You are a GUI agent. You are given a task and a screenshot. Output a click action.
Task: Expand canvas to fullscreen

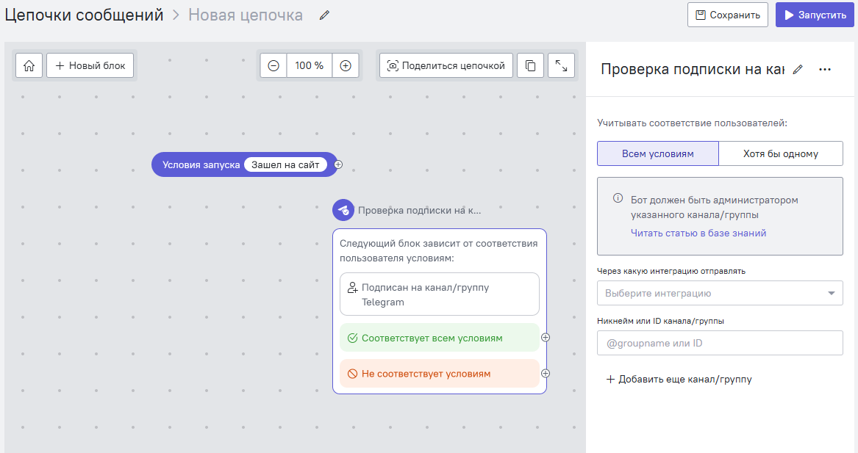(561, 65)
